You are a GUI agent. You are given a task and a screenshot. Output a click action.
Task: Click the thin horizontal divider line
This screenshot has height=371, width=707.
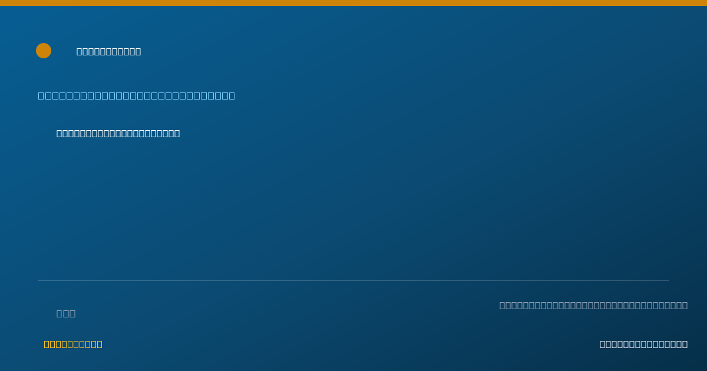(x=353, y=281)
